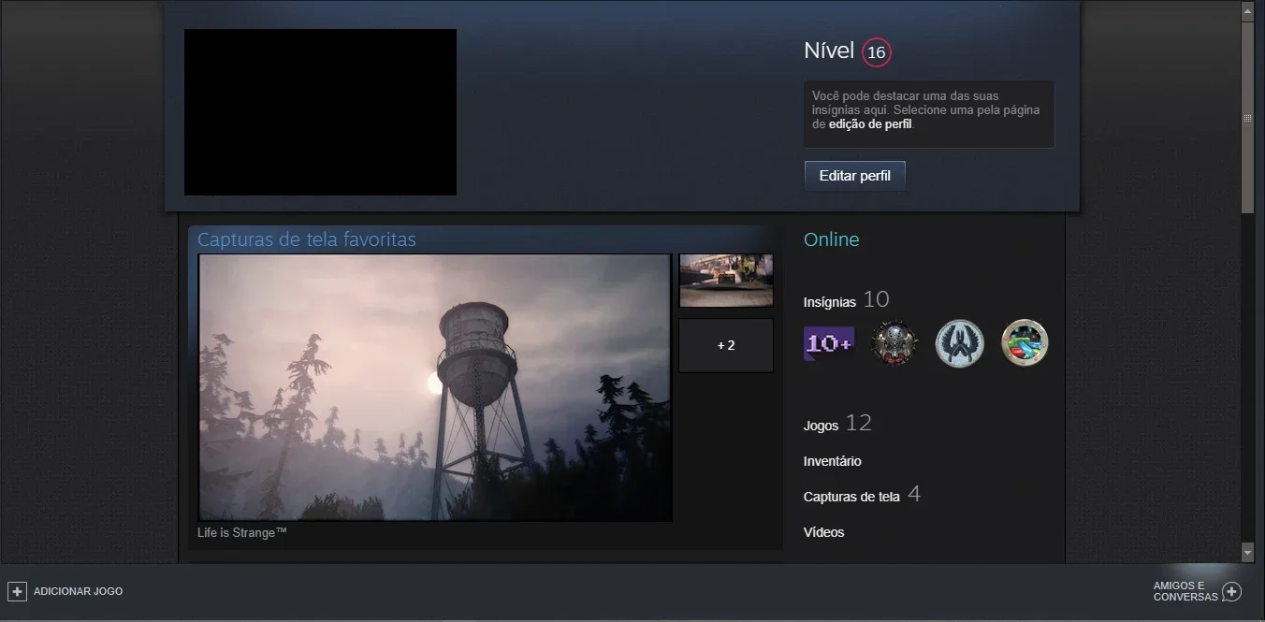Click the Nível label

tap(829, 51)
